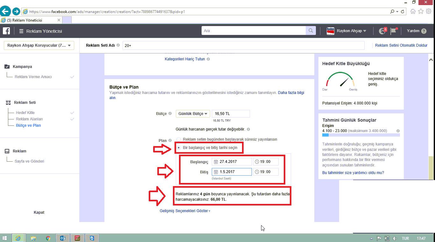Click the Facebook logo icon

tap(6, 31)
